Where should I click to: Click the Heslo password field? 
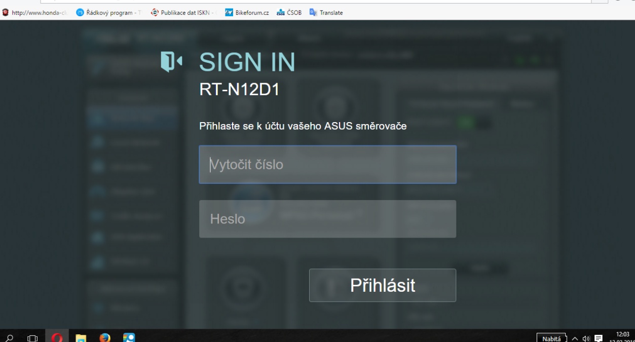[x=327, y=219]
